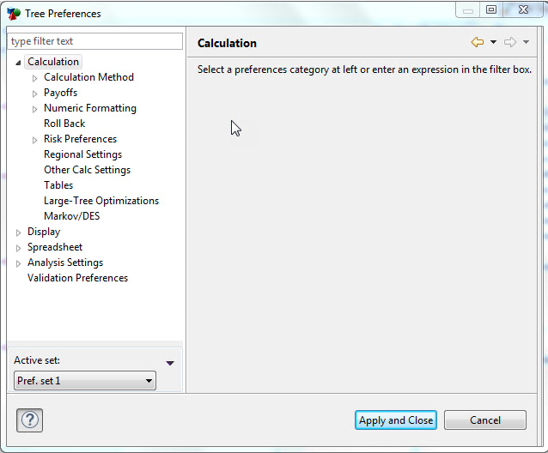The width and height of the screenshot is (548, 453).
Task: Open the Pref. set 1 combo box
Action: pos(85,380)
